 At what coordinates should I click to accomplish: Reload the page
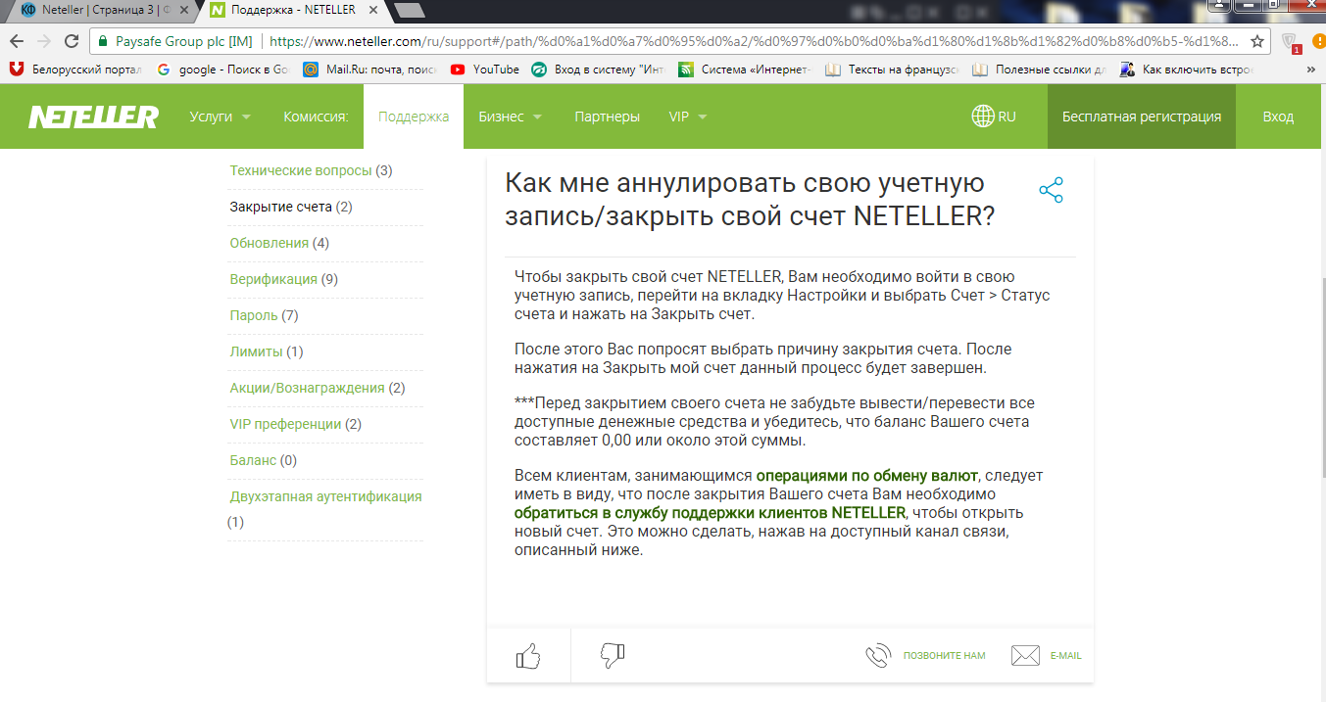click(x=72, y=42)
